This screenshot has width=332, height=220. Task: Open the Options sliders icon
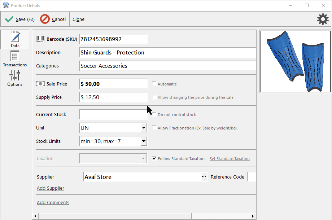pos(14,75)
